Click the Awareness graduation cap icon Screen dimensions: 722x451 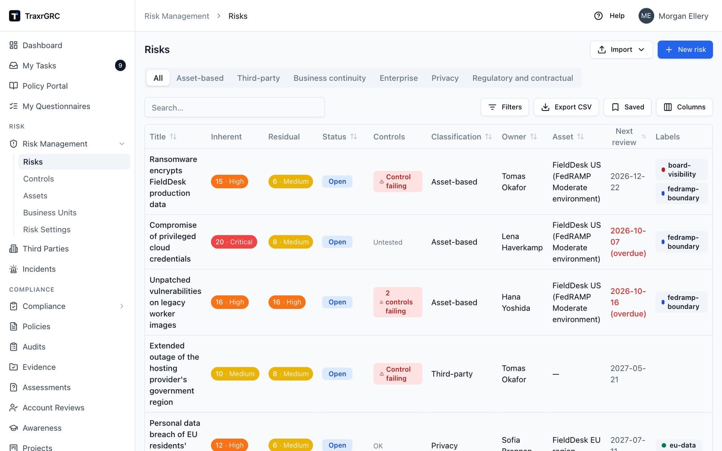tap(14, 428)
